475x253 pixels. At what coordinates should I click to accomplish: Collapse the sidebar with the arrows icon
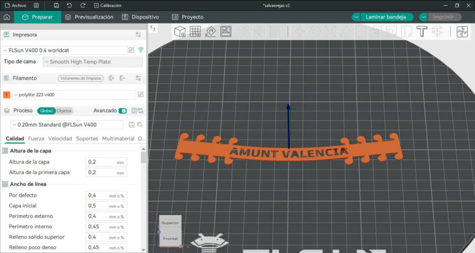pos(153,28)
